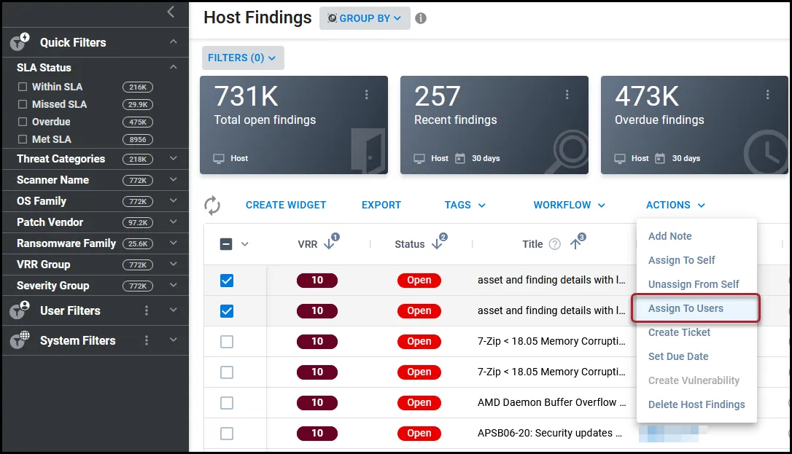Enable the Overdue SLA filter

pyautogui.click(x=23, y=122)
